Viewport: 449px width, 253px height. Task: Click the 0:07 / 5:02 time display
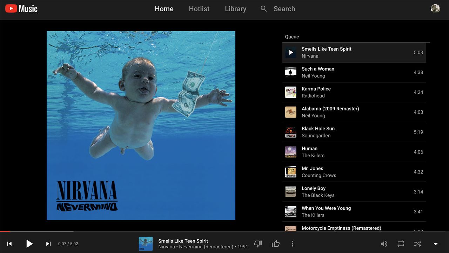pyautogui.click(x=68, y=244)
